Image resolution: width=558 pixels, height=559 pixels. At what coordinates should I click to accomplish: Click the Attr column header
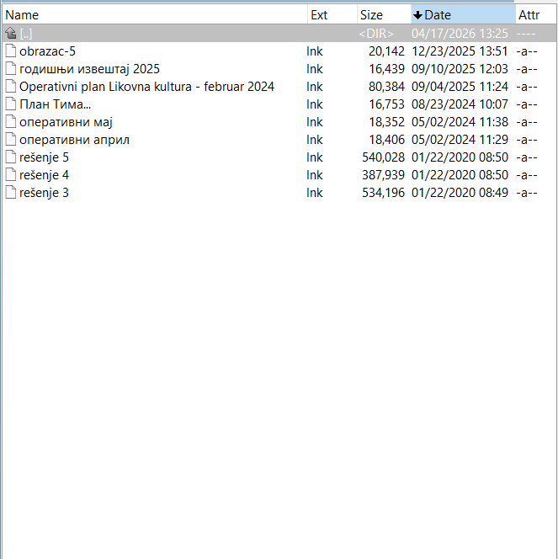click(529, 15)
